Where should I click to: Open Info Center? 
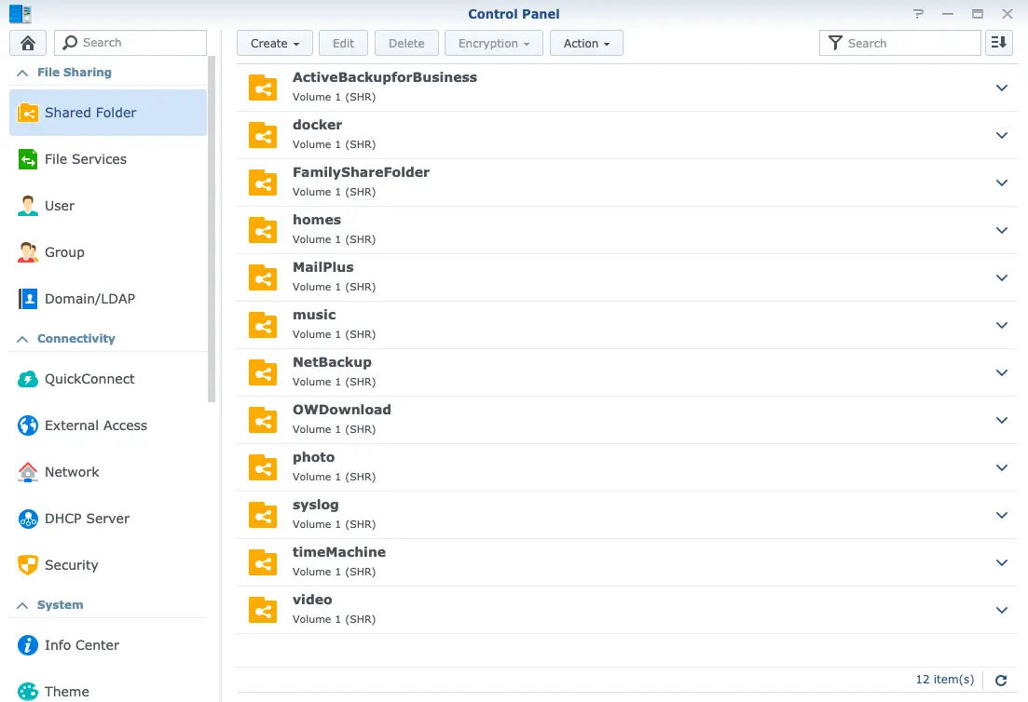(107, 646)
